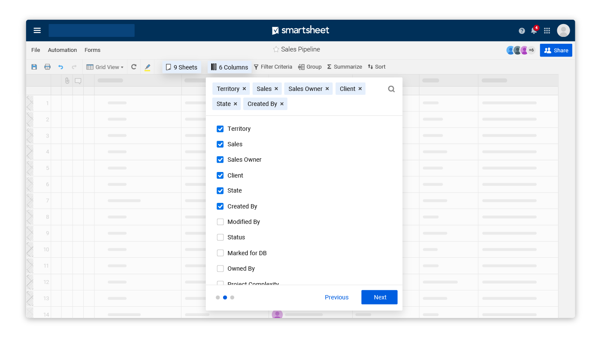601x338 pixels.
Task: Enable the Modified By checkbox
Action: (220, 222)
